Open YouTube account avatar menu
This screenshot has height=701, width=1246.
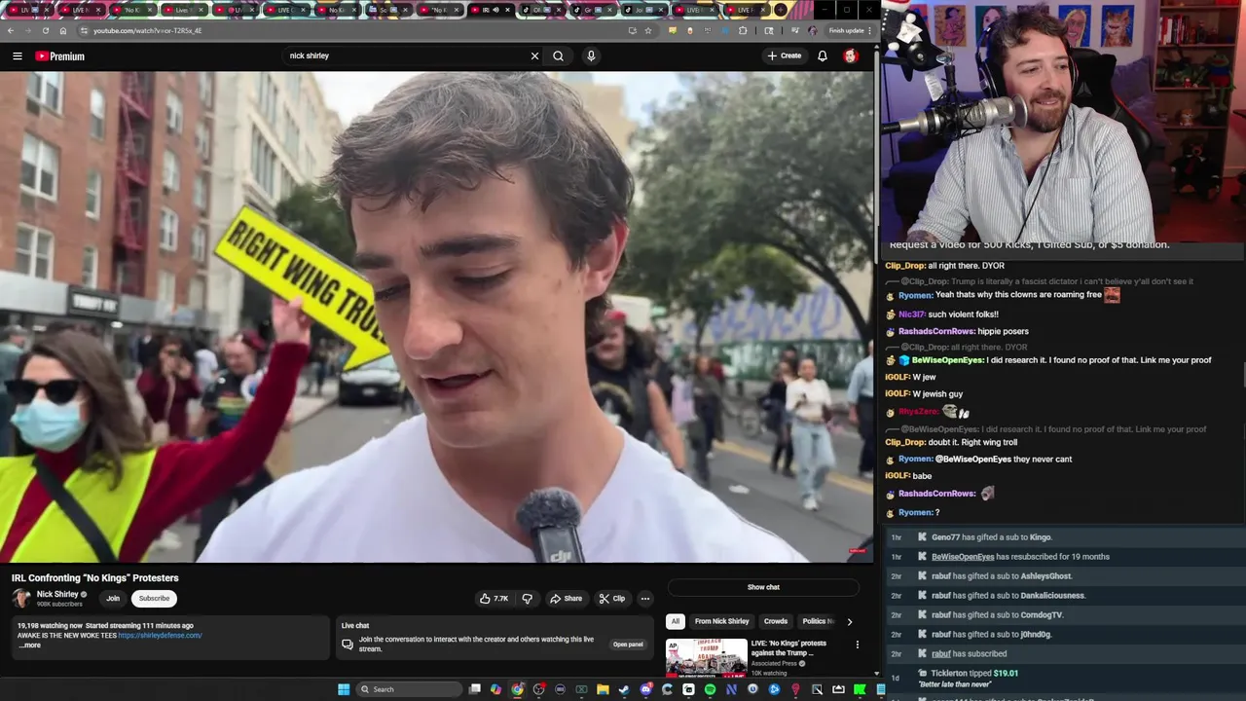851,56
